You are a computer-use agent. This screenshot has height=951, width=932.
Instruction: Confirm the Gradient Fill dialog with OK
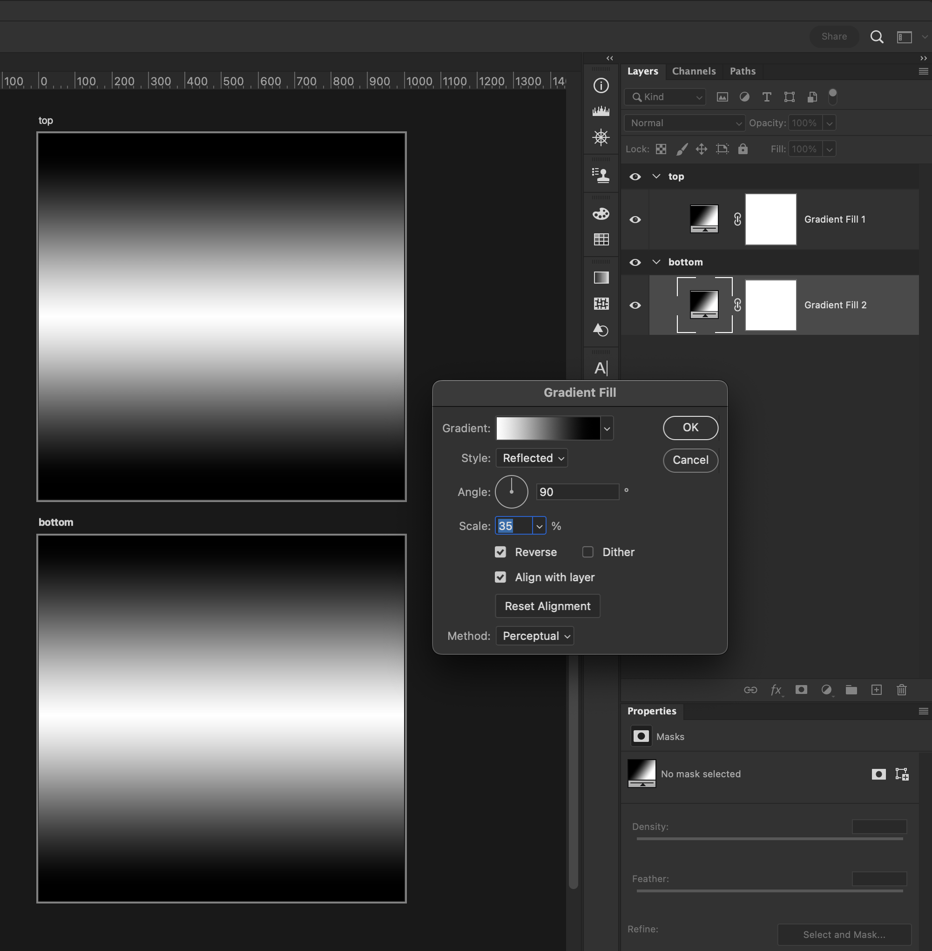690,428
